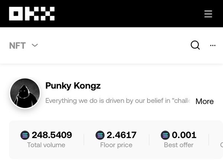Image resolution: width=223 pixels, height=168 pixels.
Task: Click the Floor price label
Action: 116,145
